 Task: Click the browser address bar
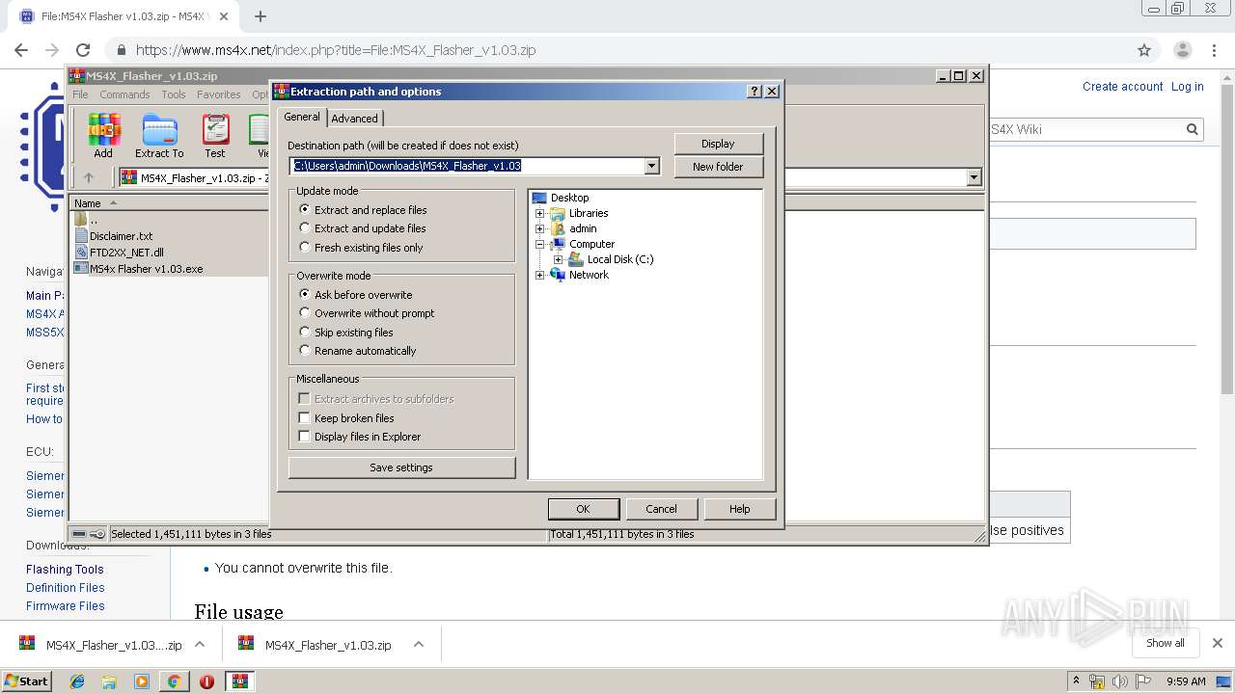point(617,50)
